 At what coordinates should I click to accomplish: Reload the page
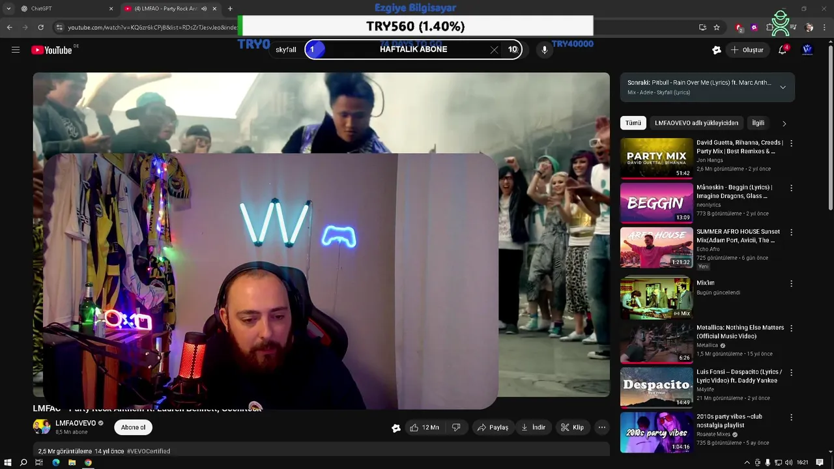40,27
